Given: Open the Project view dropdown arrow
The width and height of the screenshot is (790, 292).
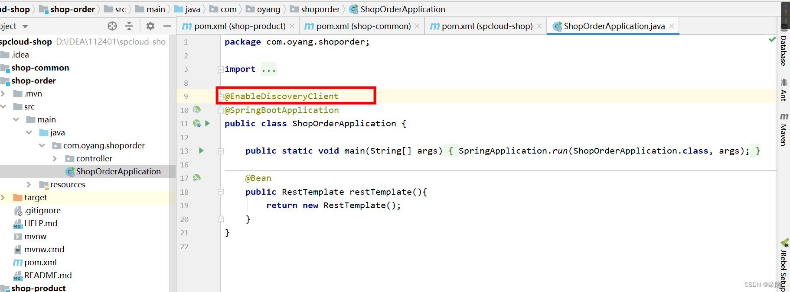Looking at the screenshot, I should point(25,26).
